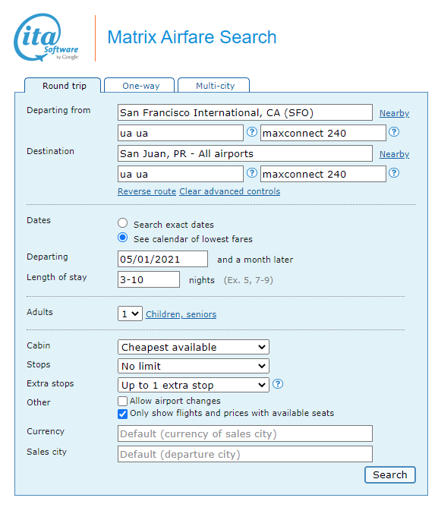Expand the Cabin dropdown showing Cheapest available

tap(194, 347)
